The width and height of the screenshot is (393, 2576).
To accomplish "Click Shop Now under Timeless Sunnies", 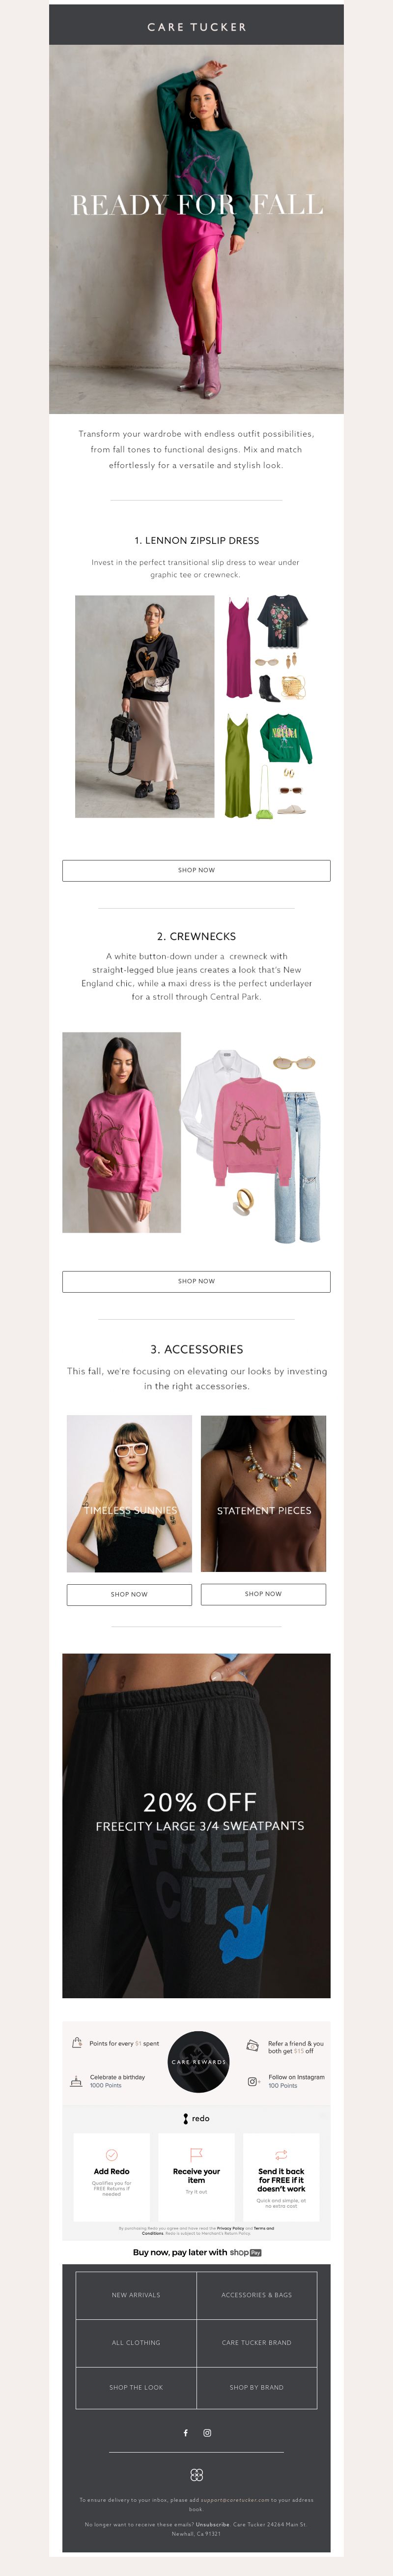I will [129, 1594].
